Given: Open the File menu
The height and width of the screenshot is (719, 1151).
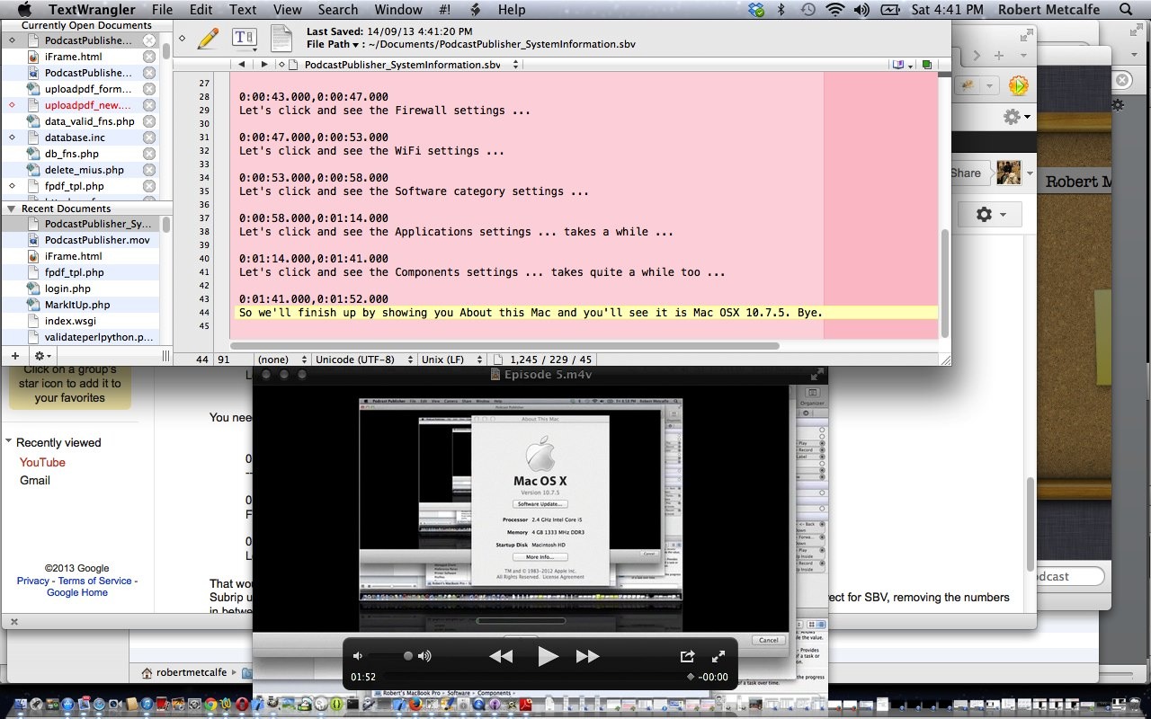Looking at the screenshot, I should coord(162,10).
